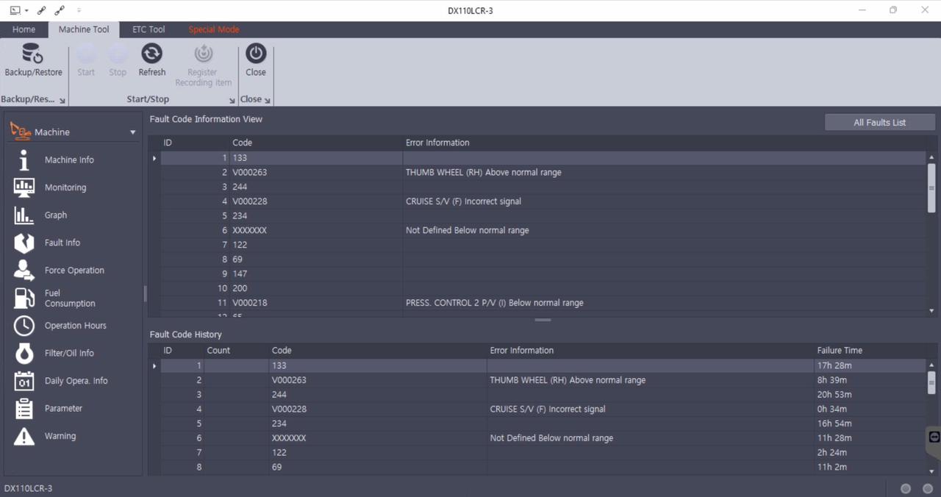The height and width of the screenshot is (497, 941).
Task: Click the Close power icon
Action: tap(256, 54)
